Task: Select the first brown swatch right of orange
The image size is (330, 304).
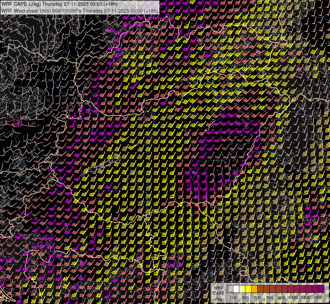Action: 260,289
